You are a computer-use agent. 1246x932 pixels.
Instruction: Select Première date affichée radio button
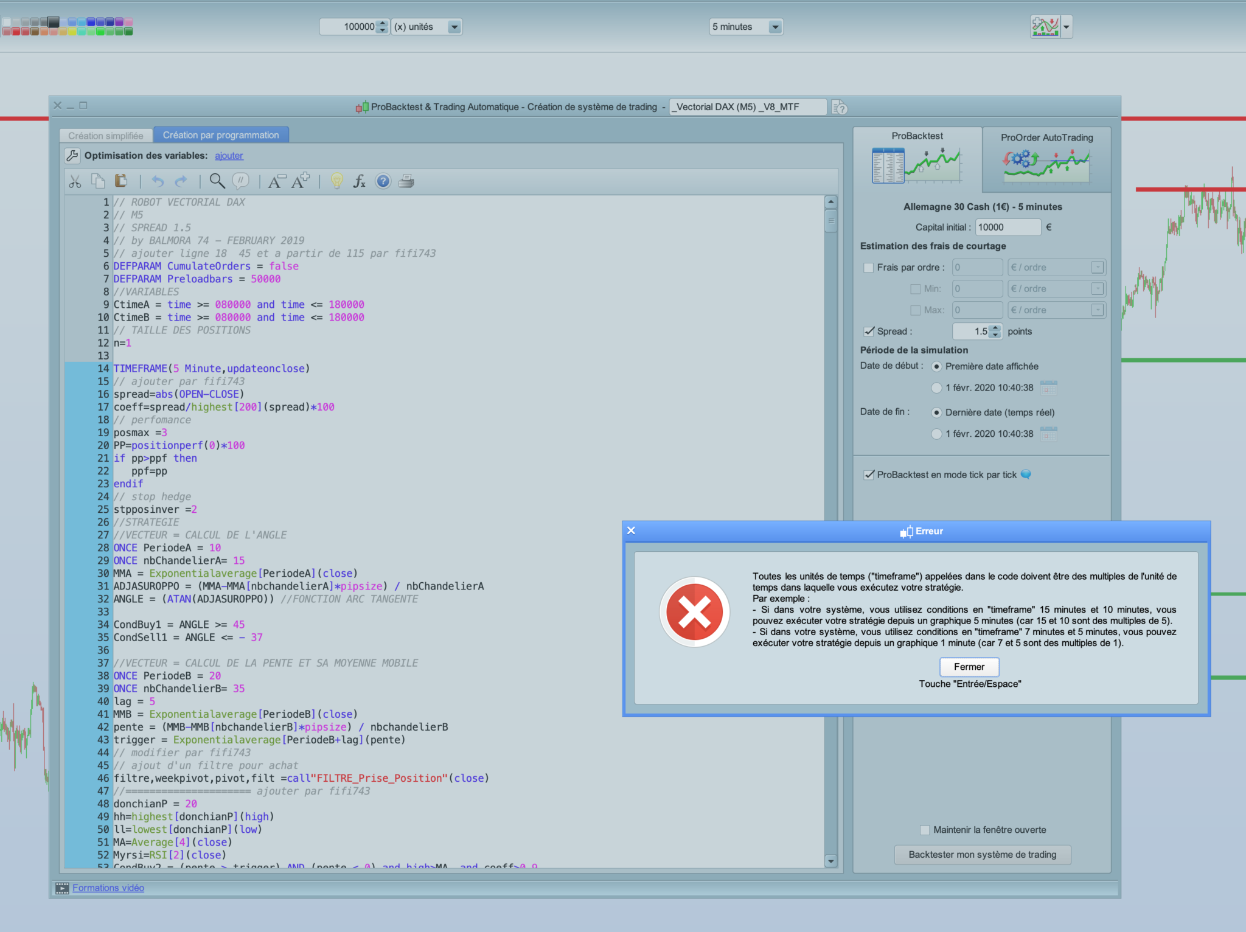pos(937,366)
